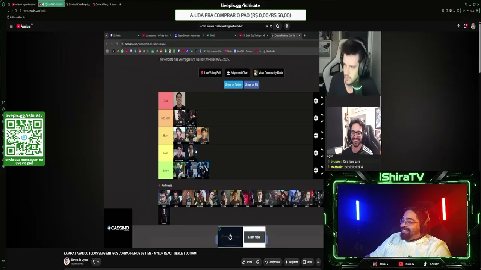481x270 pixels.
Task: Open the YouTube guide hamburger menu
Action: coord(11,26)
